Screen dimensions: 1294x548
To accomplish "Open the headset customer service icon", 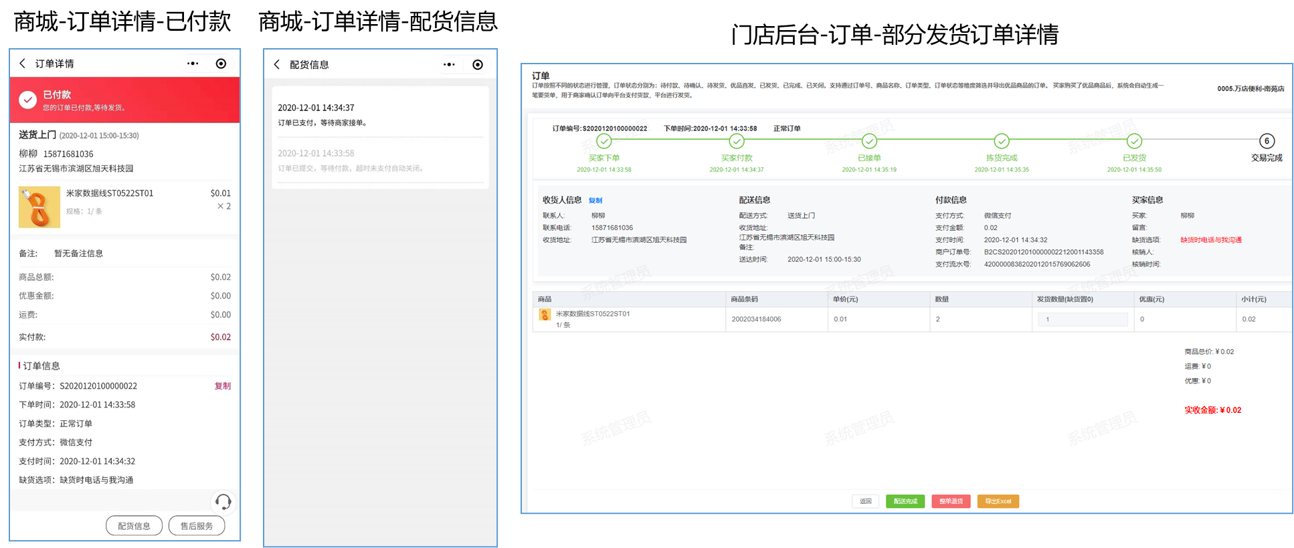I will pyautogui.click(x=223, y=502).
